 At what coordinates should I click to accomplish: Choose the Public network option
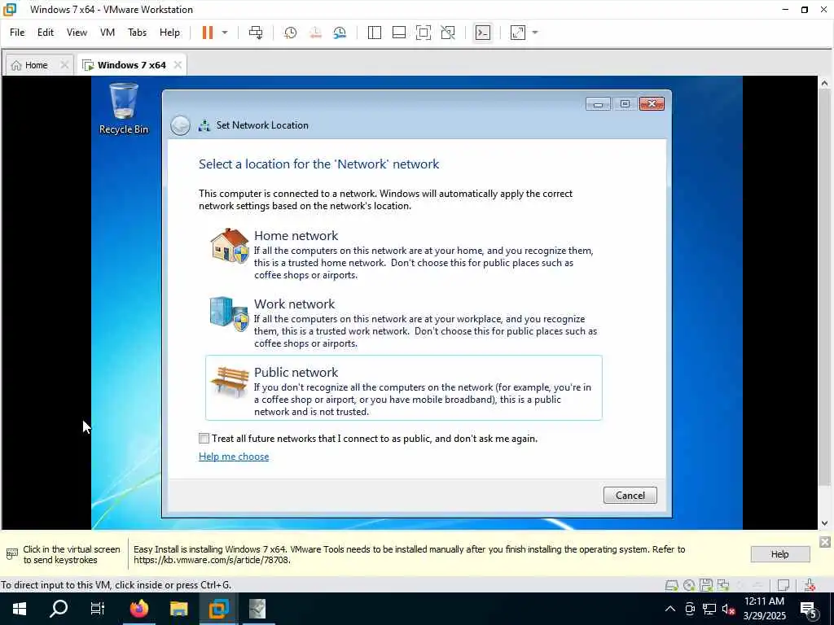tap(404, 387)
